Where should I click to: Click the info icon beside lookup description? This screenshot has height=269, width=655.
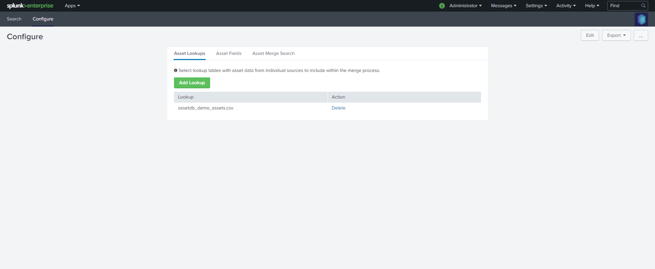pos(176,71)
